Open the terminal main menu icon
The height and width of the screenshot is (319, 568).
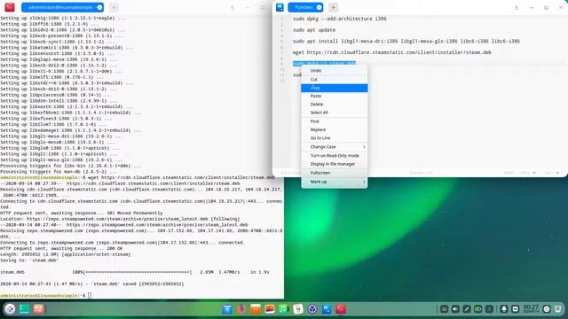click(x=233, y=8)
